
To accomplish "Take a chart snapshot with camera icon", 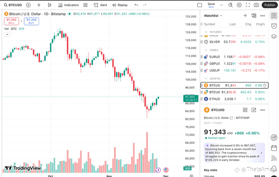I will coord(256,5).
